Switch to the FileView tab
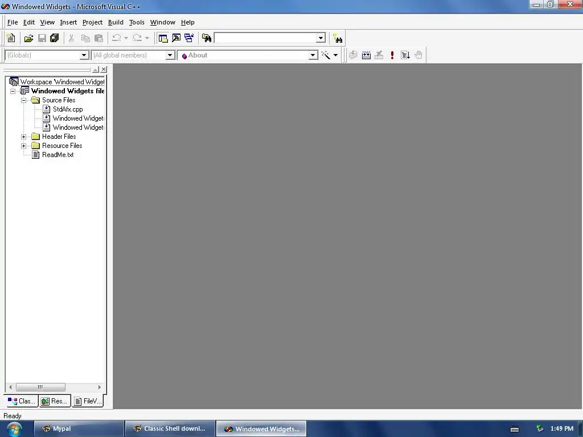Image resolution: width=583 pixels, height=437 pixels. point(88,401)
